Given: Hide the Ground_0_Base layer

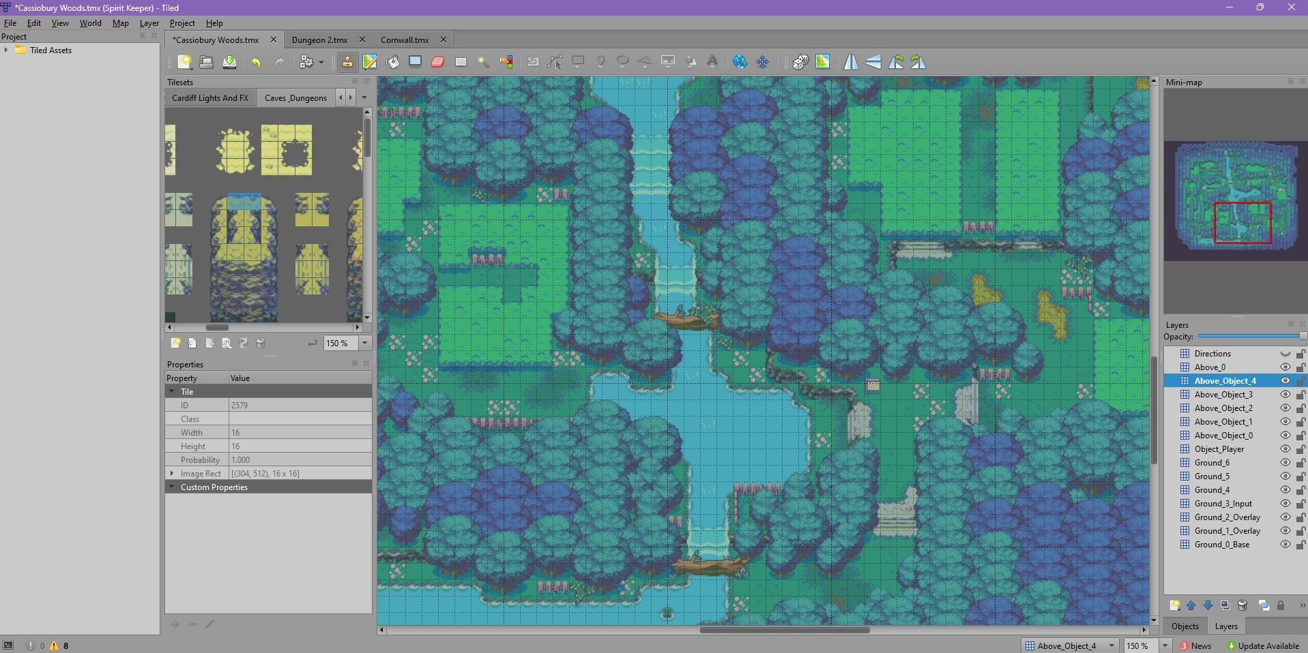Looking at the screenshot, I should 1285,545.
